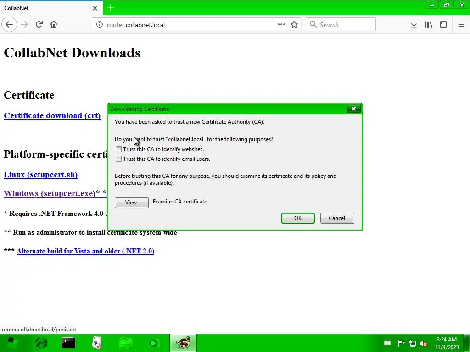
Task: Switch to the raccoon browser taskbar icon
Action: pos(183,343)
